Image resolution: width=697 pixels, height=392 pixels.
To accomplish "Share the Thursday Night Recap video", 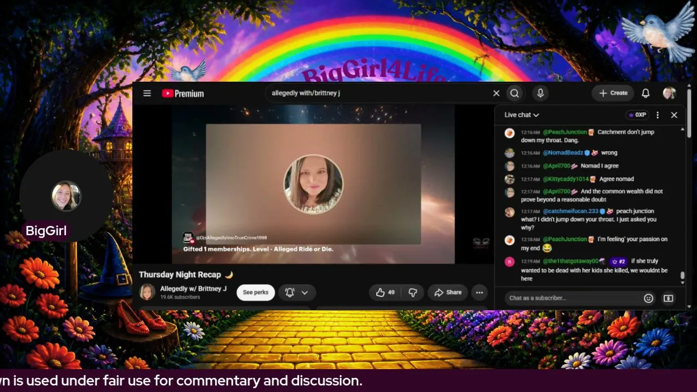I will (x=448, y=292).
